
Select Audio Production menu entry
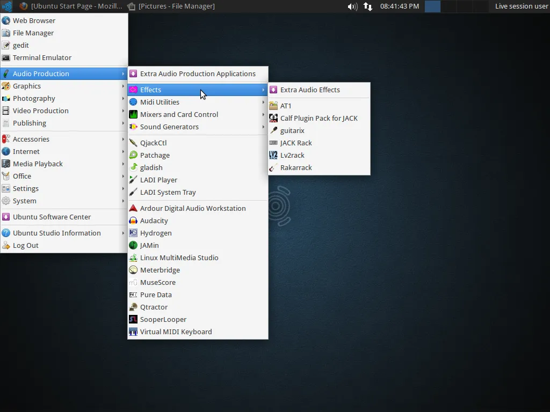tap(64, 73)
